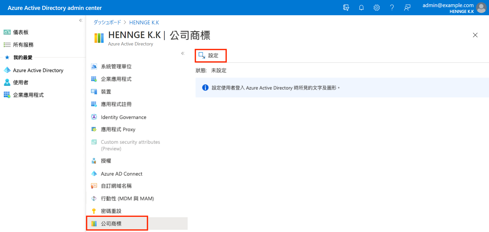
Task: Open the help question mark
Action: click(392, 8)
